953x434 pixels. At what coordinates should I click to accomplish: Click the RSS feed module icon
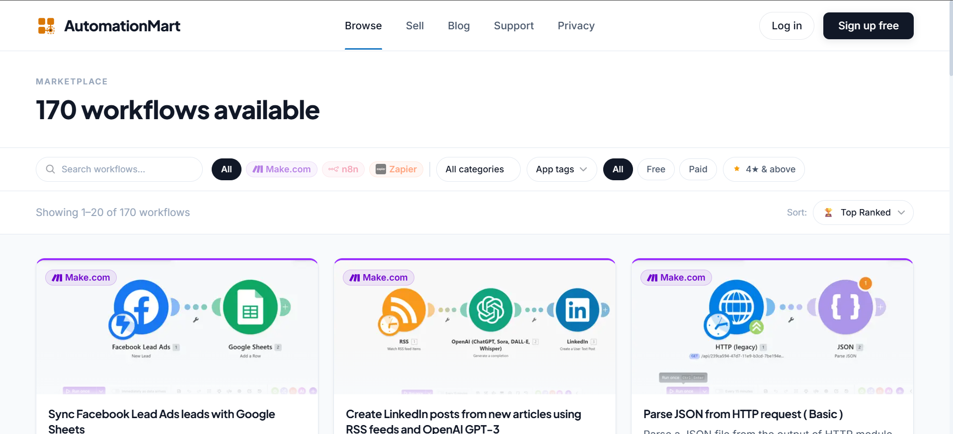tap(404, 310)
